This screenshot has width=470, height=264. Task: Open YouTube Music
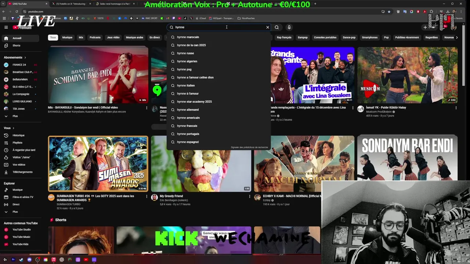(21, 237)
